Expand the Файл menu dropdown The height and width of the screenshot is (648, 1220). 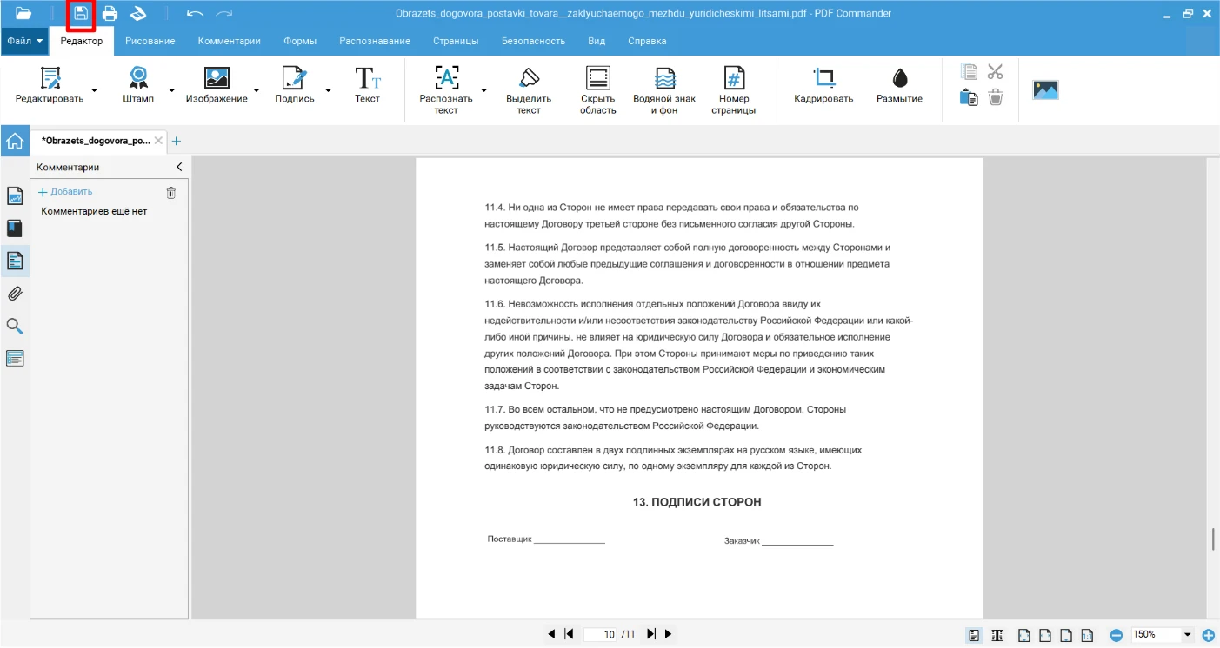24,41
